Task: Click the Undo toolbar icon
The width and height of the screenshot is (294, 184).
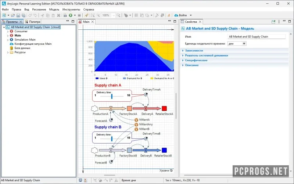Action: tap(30, 15)
